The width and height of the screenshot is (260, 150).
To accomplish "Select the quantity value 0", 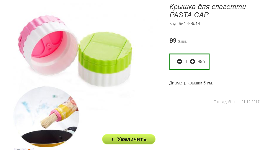I will 186,62.
